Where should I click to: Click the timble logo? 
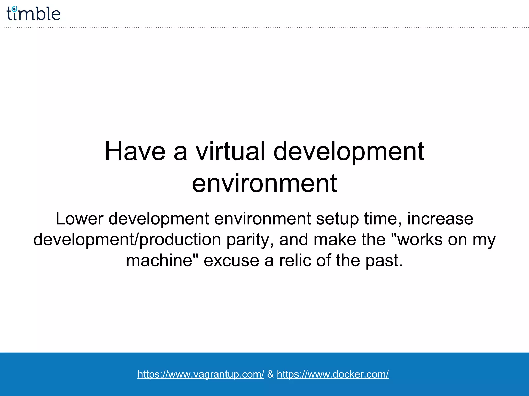pos(34,14)
